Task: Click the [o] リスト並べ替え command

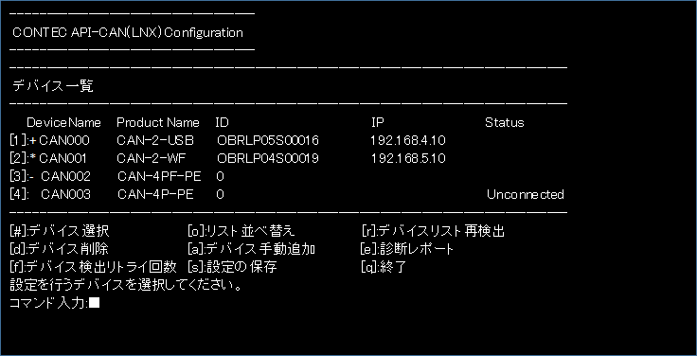Action: point(241,231)
